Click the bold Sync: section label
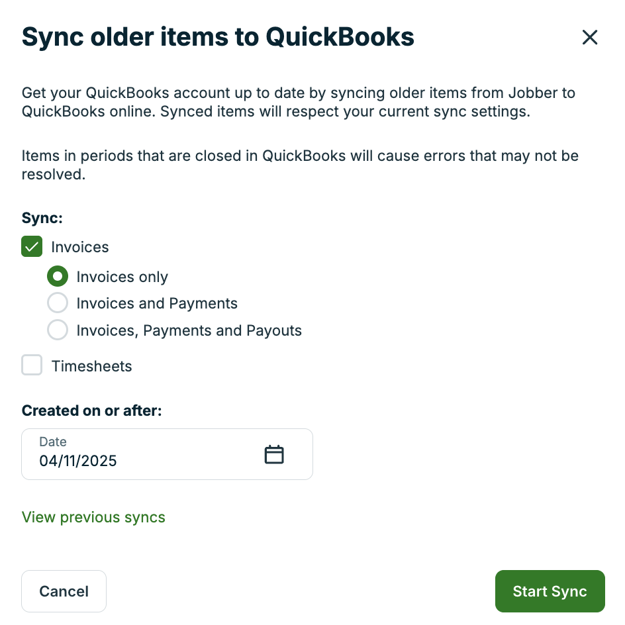 click(x=42, y=218)
